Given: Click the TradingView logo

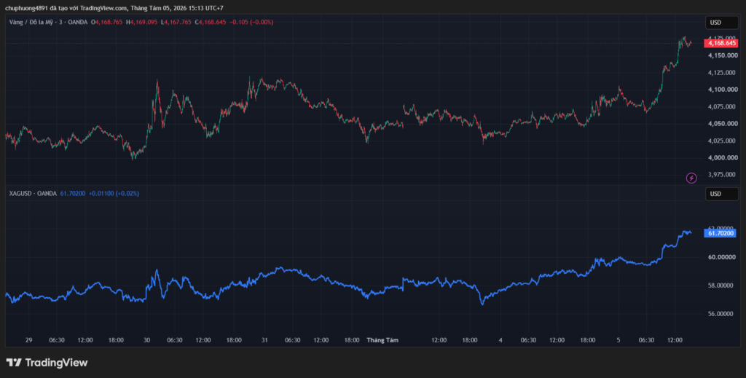Looking at the screenshot, I should [47, 363].
